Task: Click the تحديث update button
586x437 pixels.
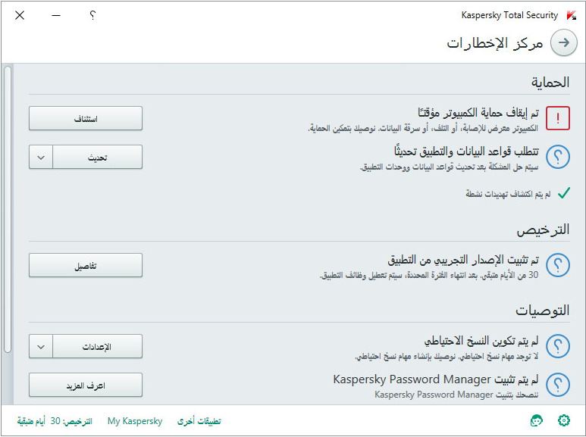Action: tap(98, 157)
